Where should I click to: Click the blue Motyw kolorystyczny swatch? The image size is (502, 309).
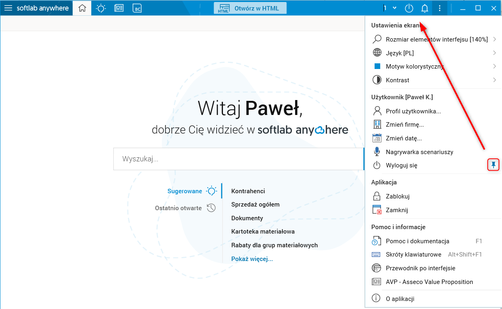coord(377,67)
